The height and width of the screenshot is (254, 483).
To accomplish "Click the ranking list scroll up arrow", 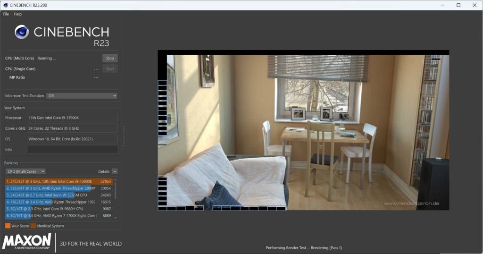I will tap(116, 180).
